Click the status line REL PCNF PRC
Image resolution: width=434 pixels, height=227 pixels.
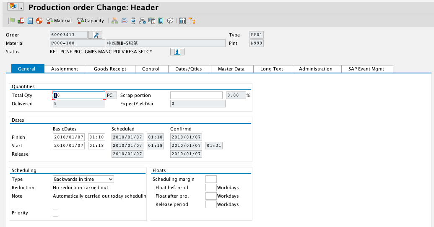click(101, 52)
